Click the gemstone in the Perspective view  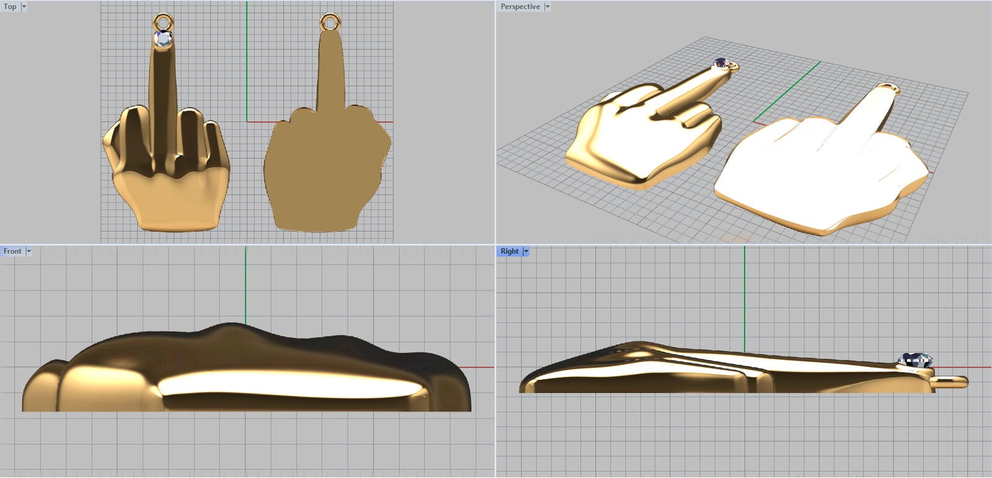[721, 63]
